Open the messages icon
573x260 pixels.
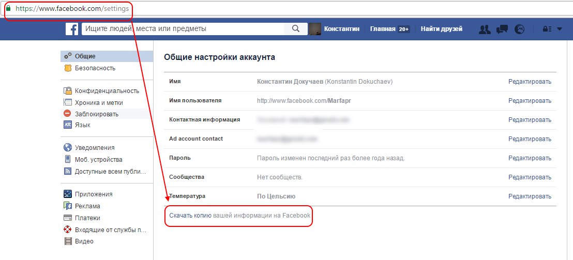[502, 29]
